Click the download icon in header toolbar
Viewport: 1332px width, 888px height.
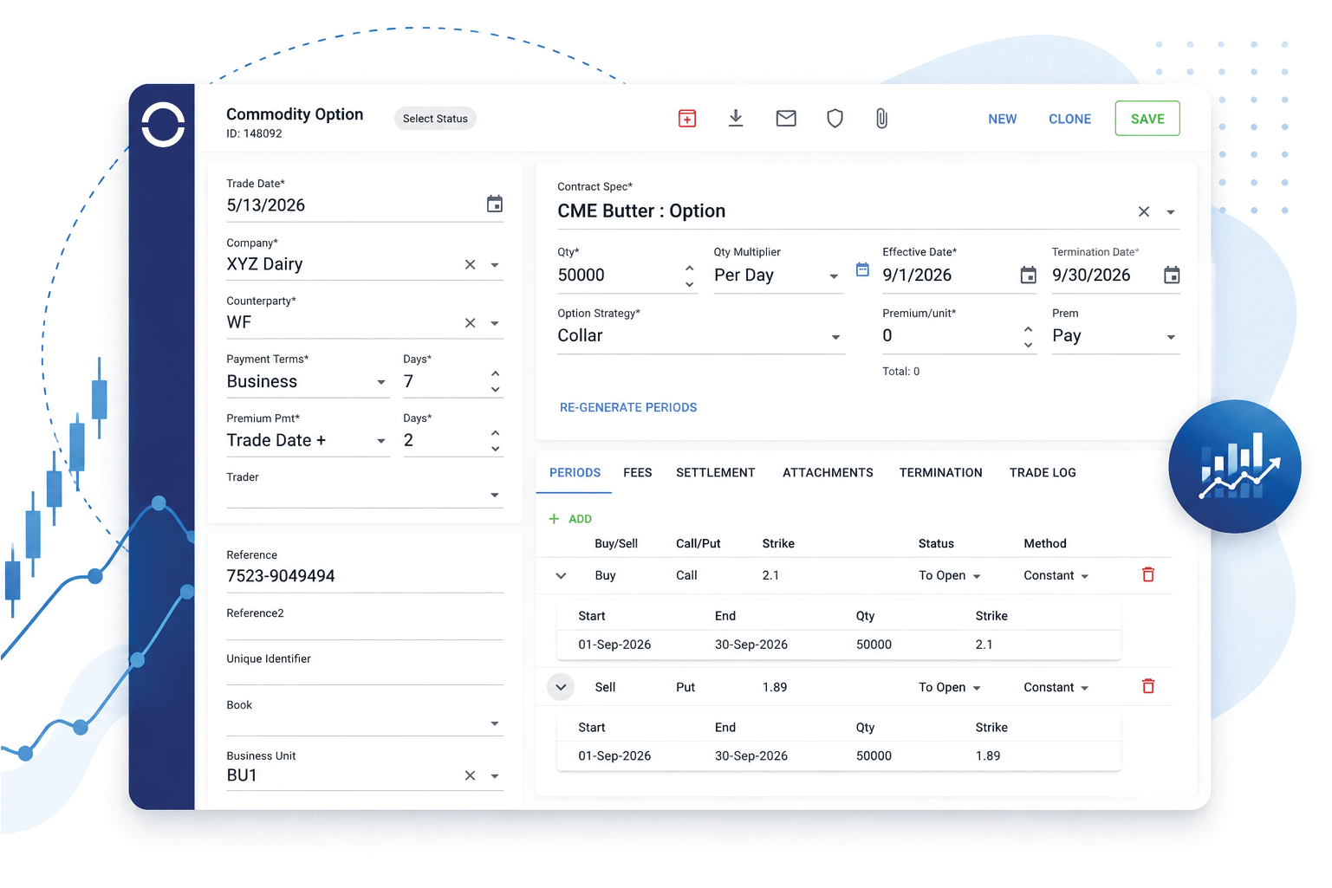click(x=736, y=118)
